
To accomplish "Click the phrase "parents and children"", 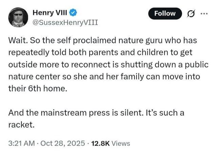I will click(x=118, y=53).
